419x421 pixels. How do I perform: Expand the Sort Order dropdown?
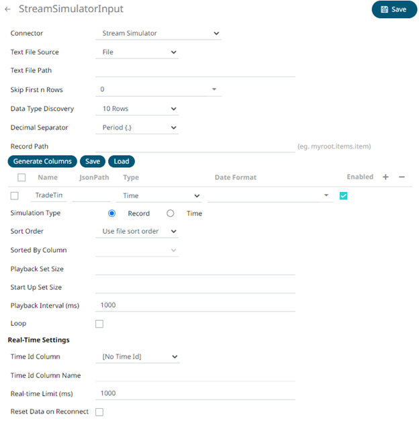point(137,231)
